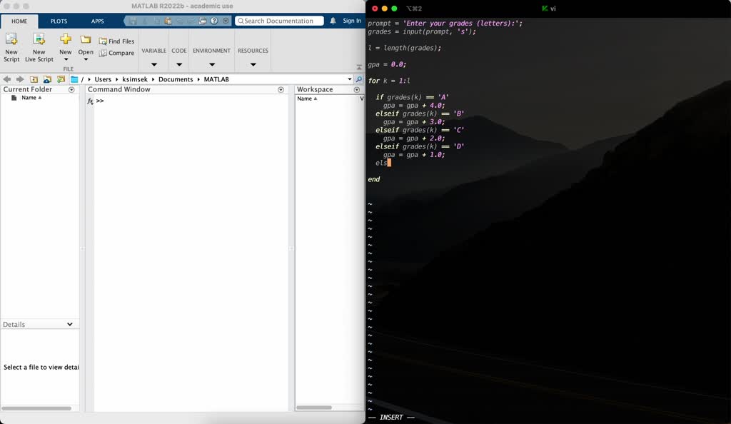The width and height of the screenshot is (731, 424).
Task: Click the file icon in Current Folder header
Action: click(14, 98)
